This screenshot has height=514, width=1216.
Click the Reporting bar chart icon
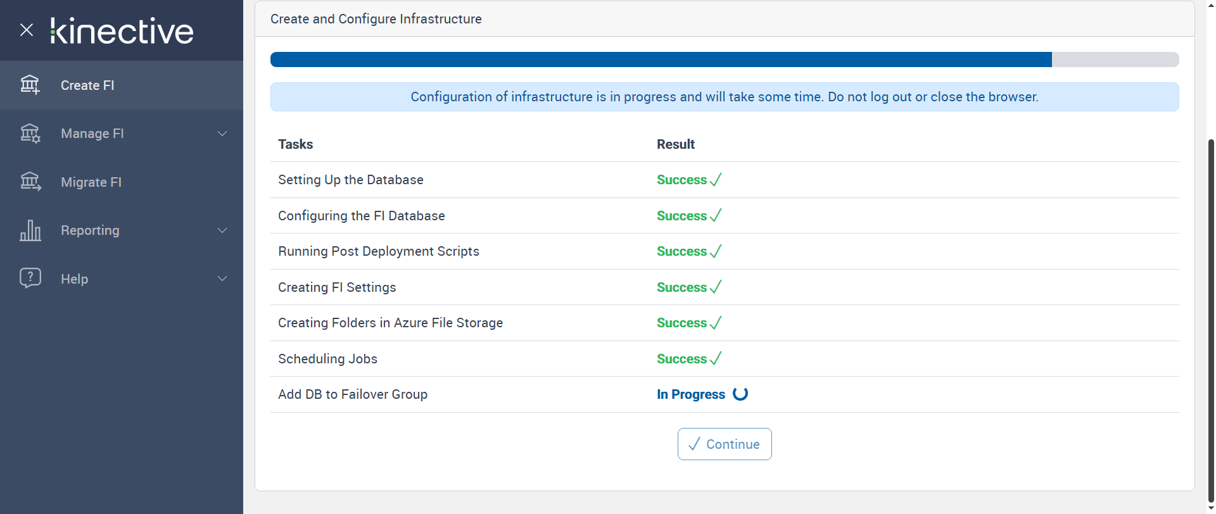pyautogui.click(x=30, y=230)
